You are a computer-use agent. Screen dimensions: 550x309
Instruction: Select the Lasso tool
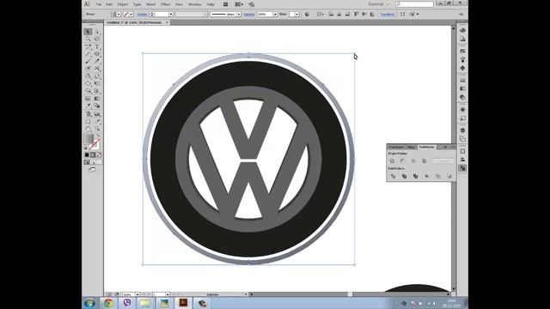coord(97,39)
